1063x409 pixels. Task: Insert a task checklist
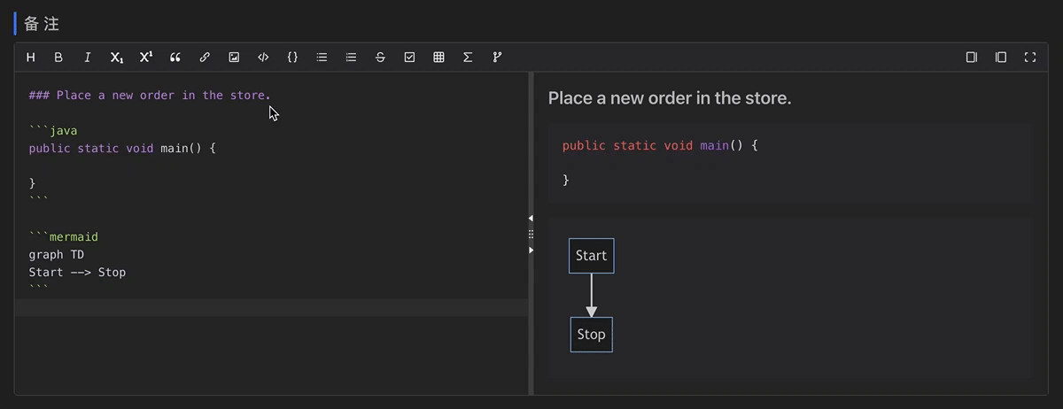(409, 58)
